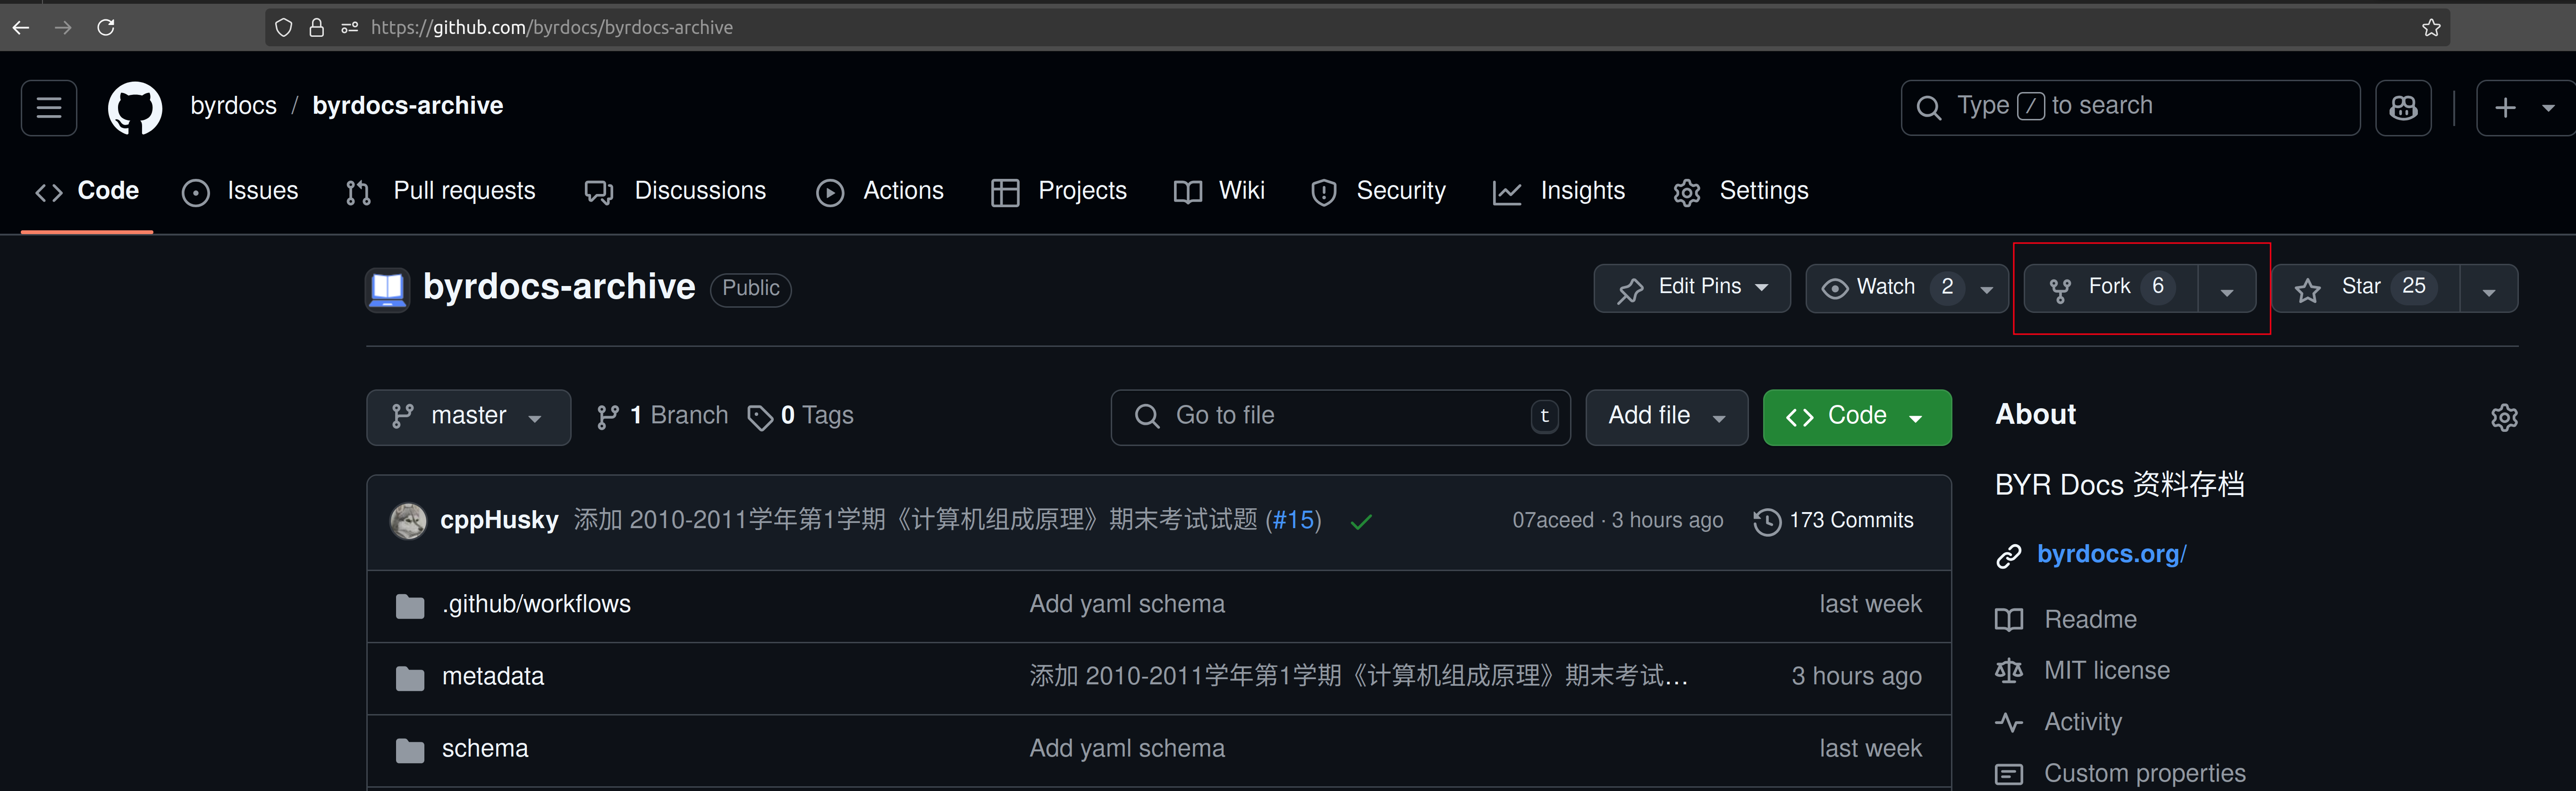Open the Fork options dropdown arrow
Screen dimensions: 2576x791
(x=2226, y=290)
